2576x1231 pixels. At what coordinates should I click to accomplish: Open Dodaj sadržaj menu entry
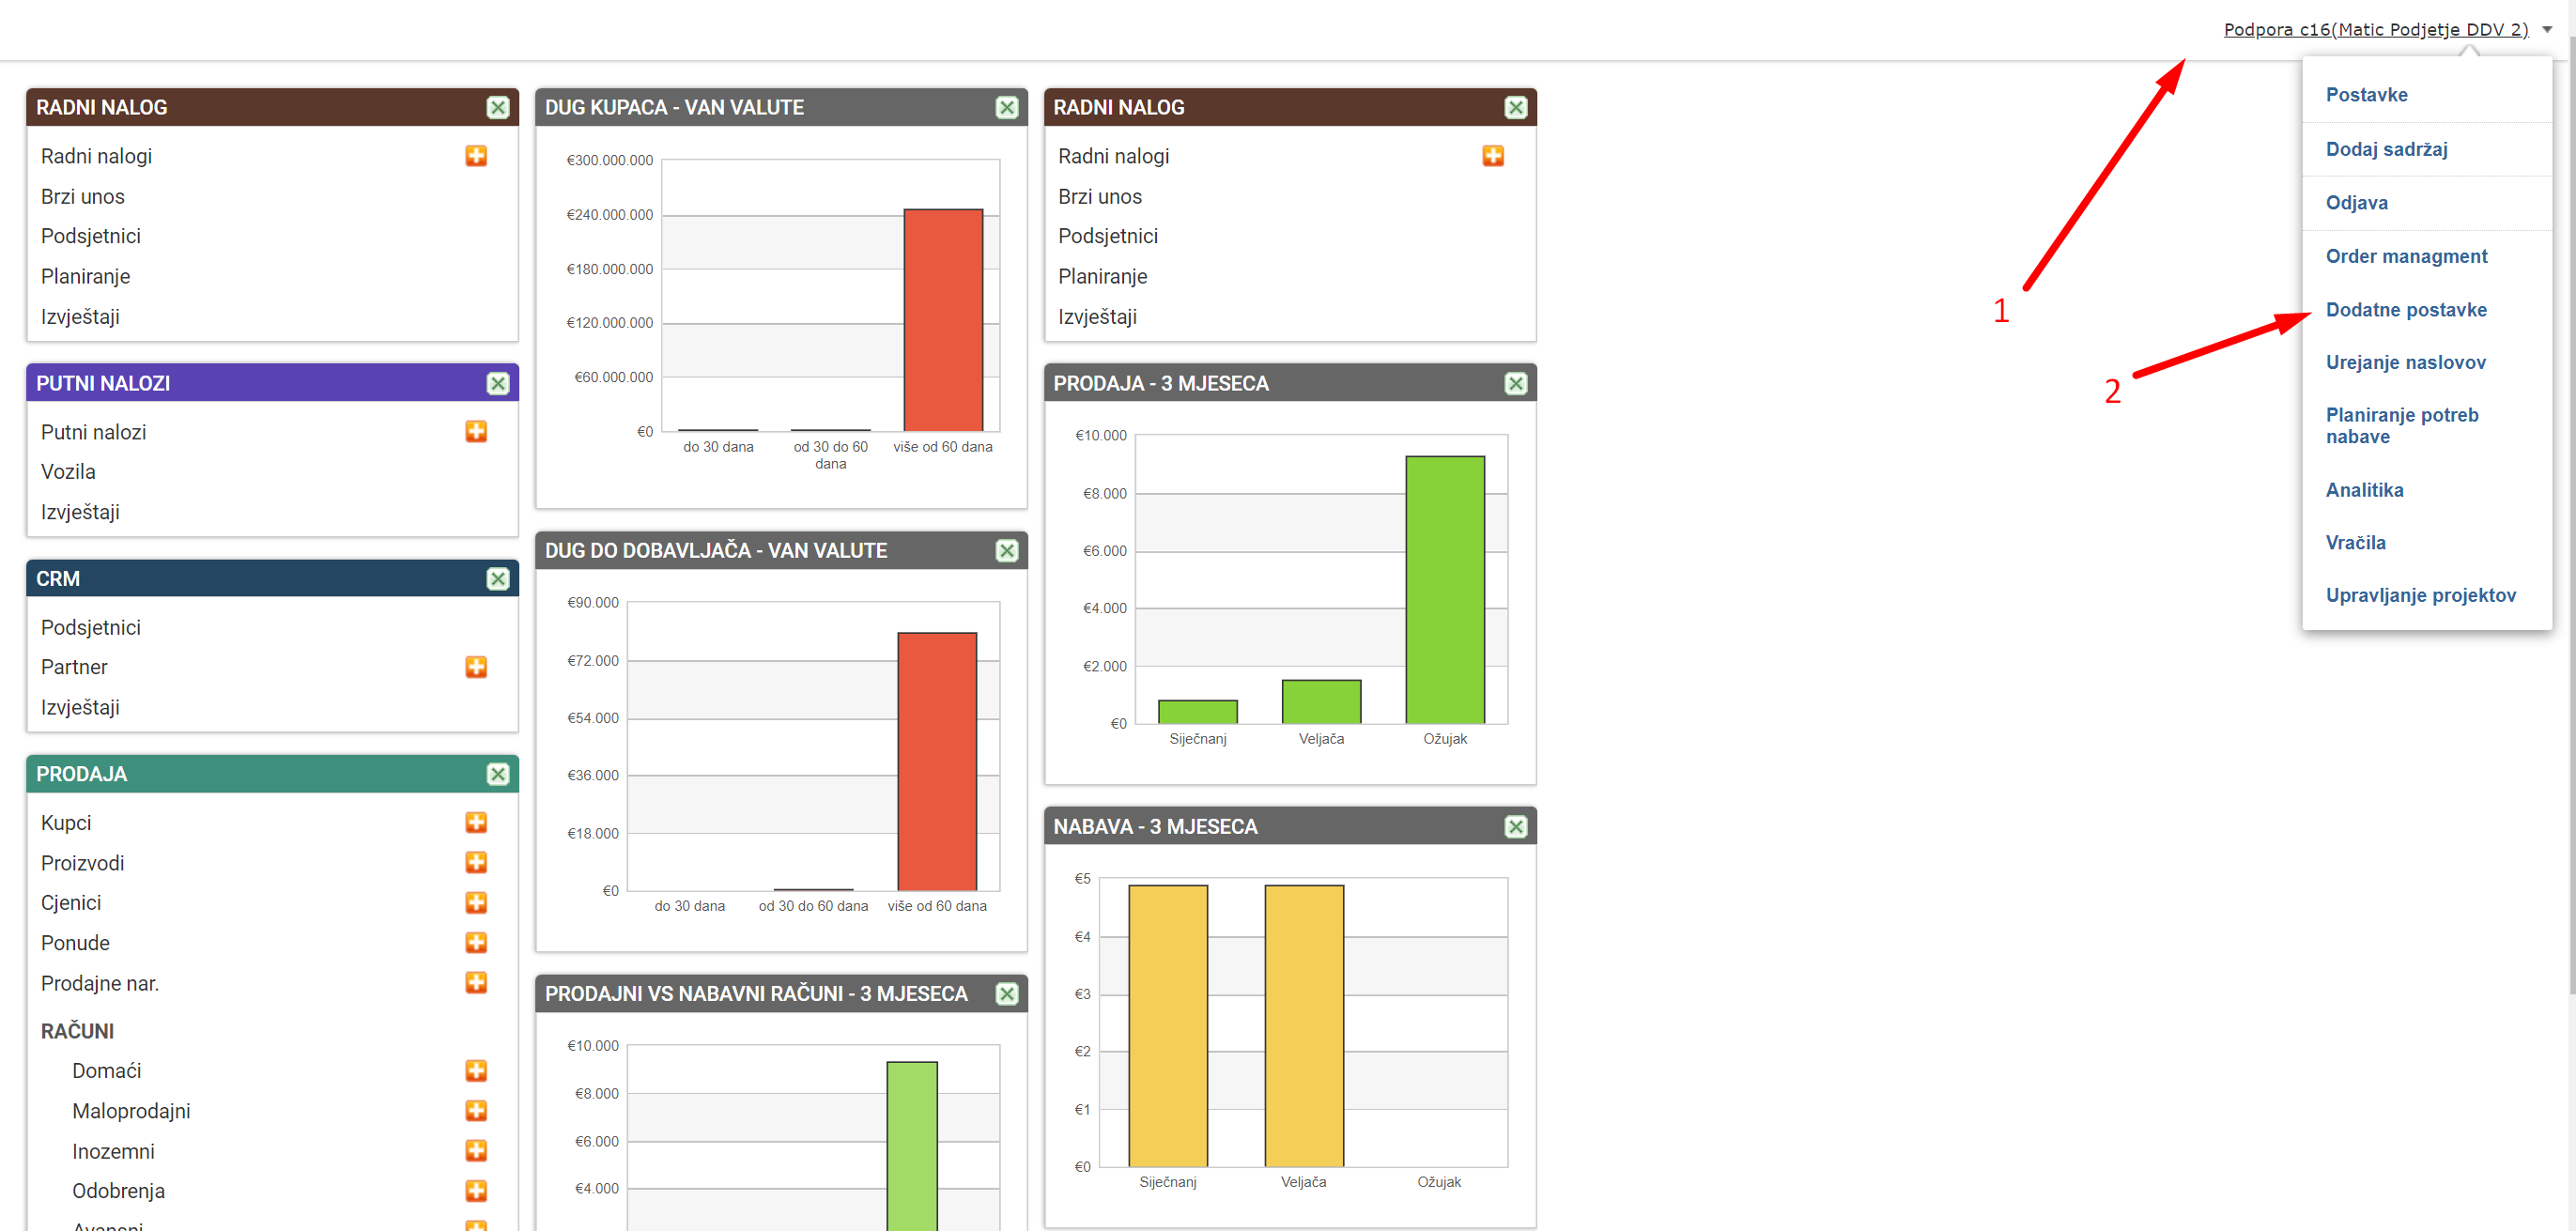click(x=2386, y=149)
